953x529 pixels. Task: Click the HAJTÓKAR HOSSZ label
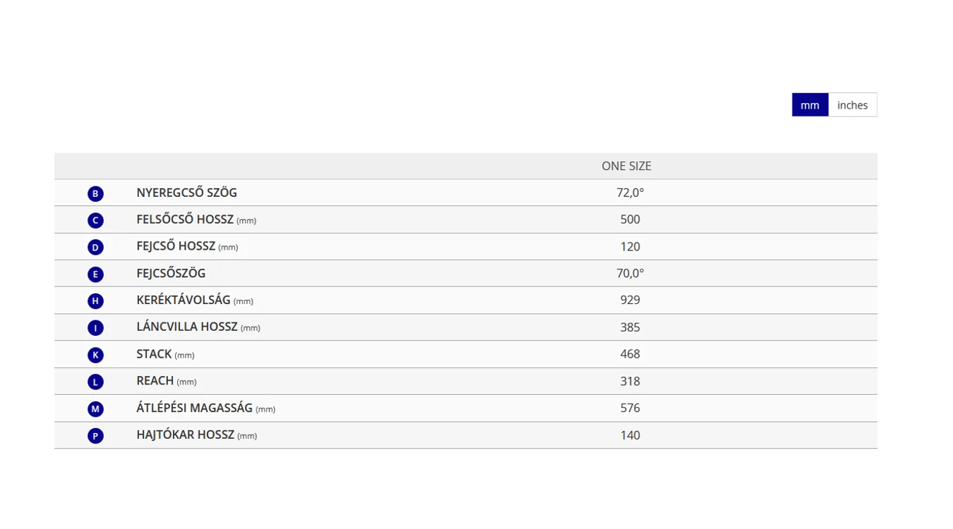pos(185,434)
